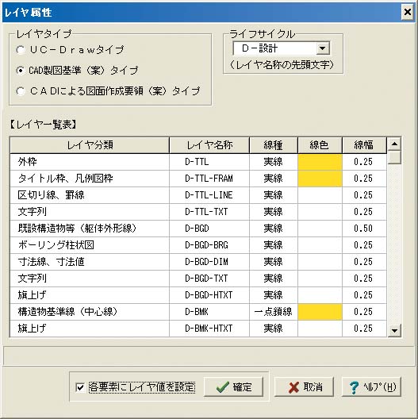Close the レイヤ属性 dialog
The height and width of the screenshot is (419, 418).
coord(408,12)
